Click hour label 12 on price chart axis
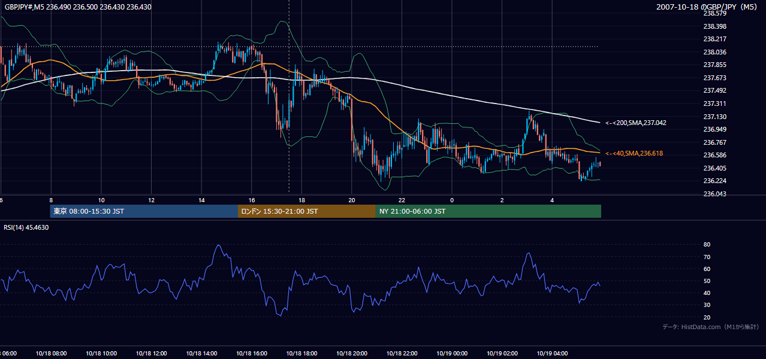Screen dimensions: 766x359 (x=151, y=200)
